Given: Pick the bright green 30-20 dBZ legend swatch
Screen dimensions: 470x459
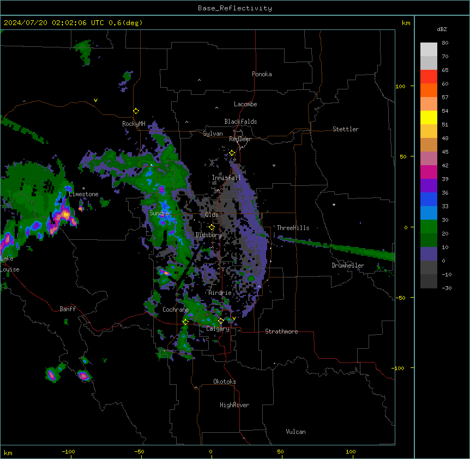Looking at the screenshot, I should [x=429, y=227].
